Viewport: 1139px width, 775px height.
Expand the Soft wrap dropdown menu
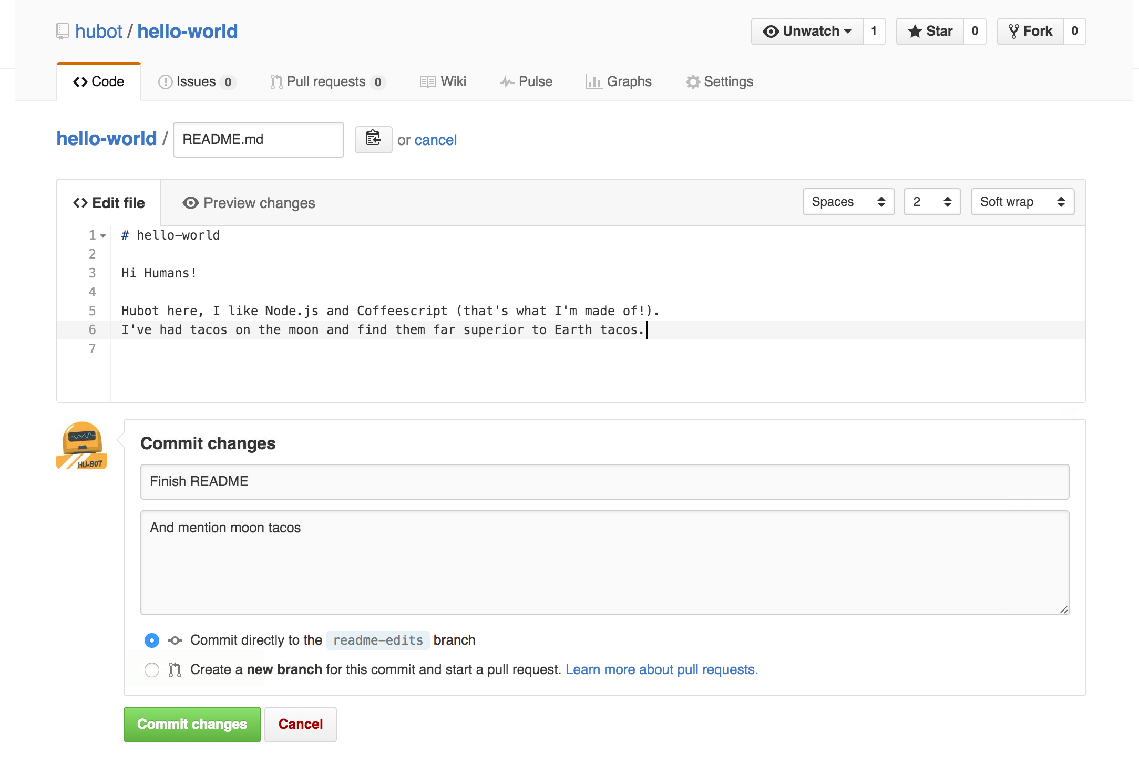tap(1021, 202)
